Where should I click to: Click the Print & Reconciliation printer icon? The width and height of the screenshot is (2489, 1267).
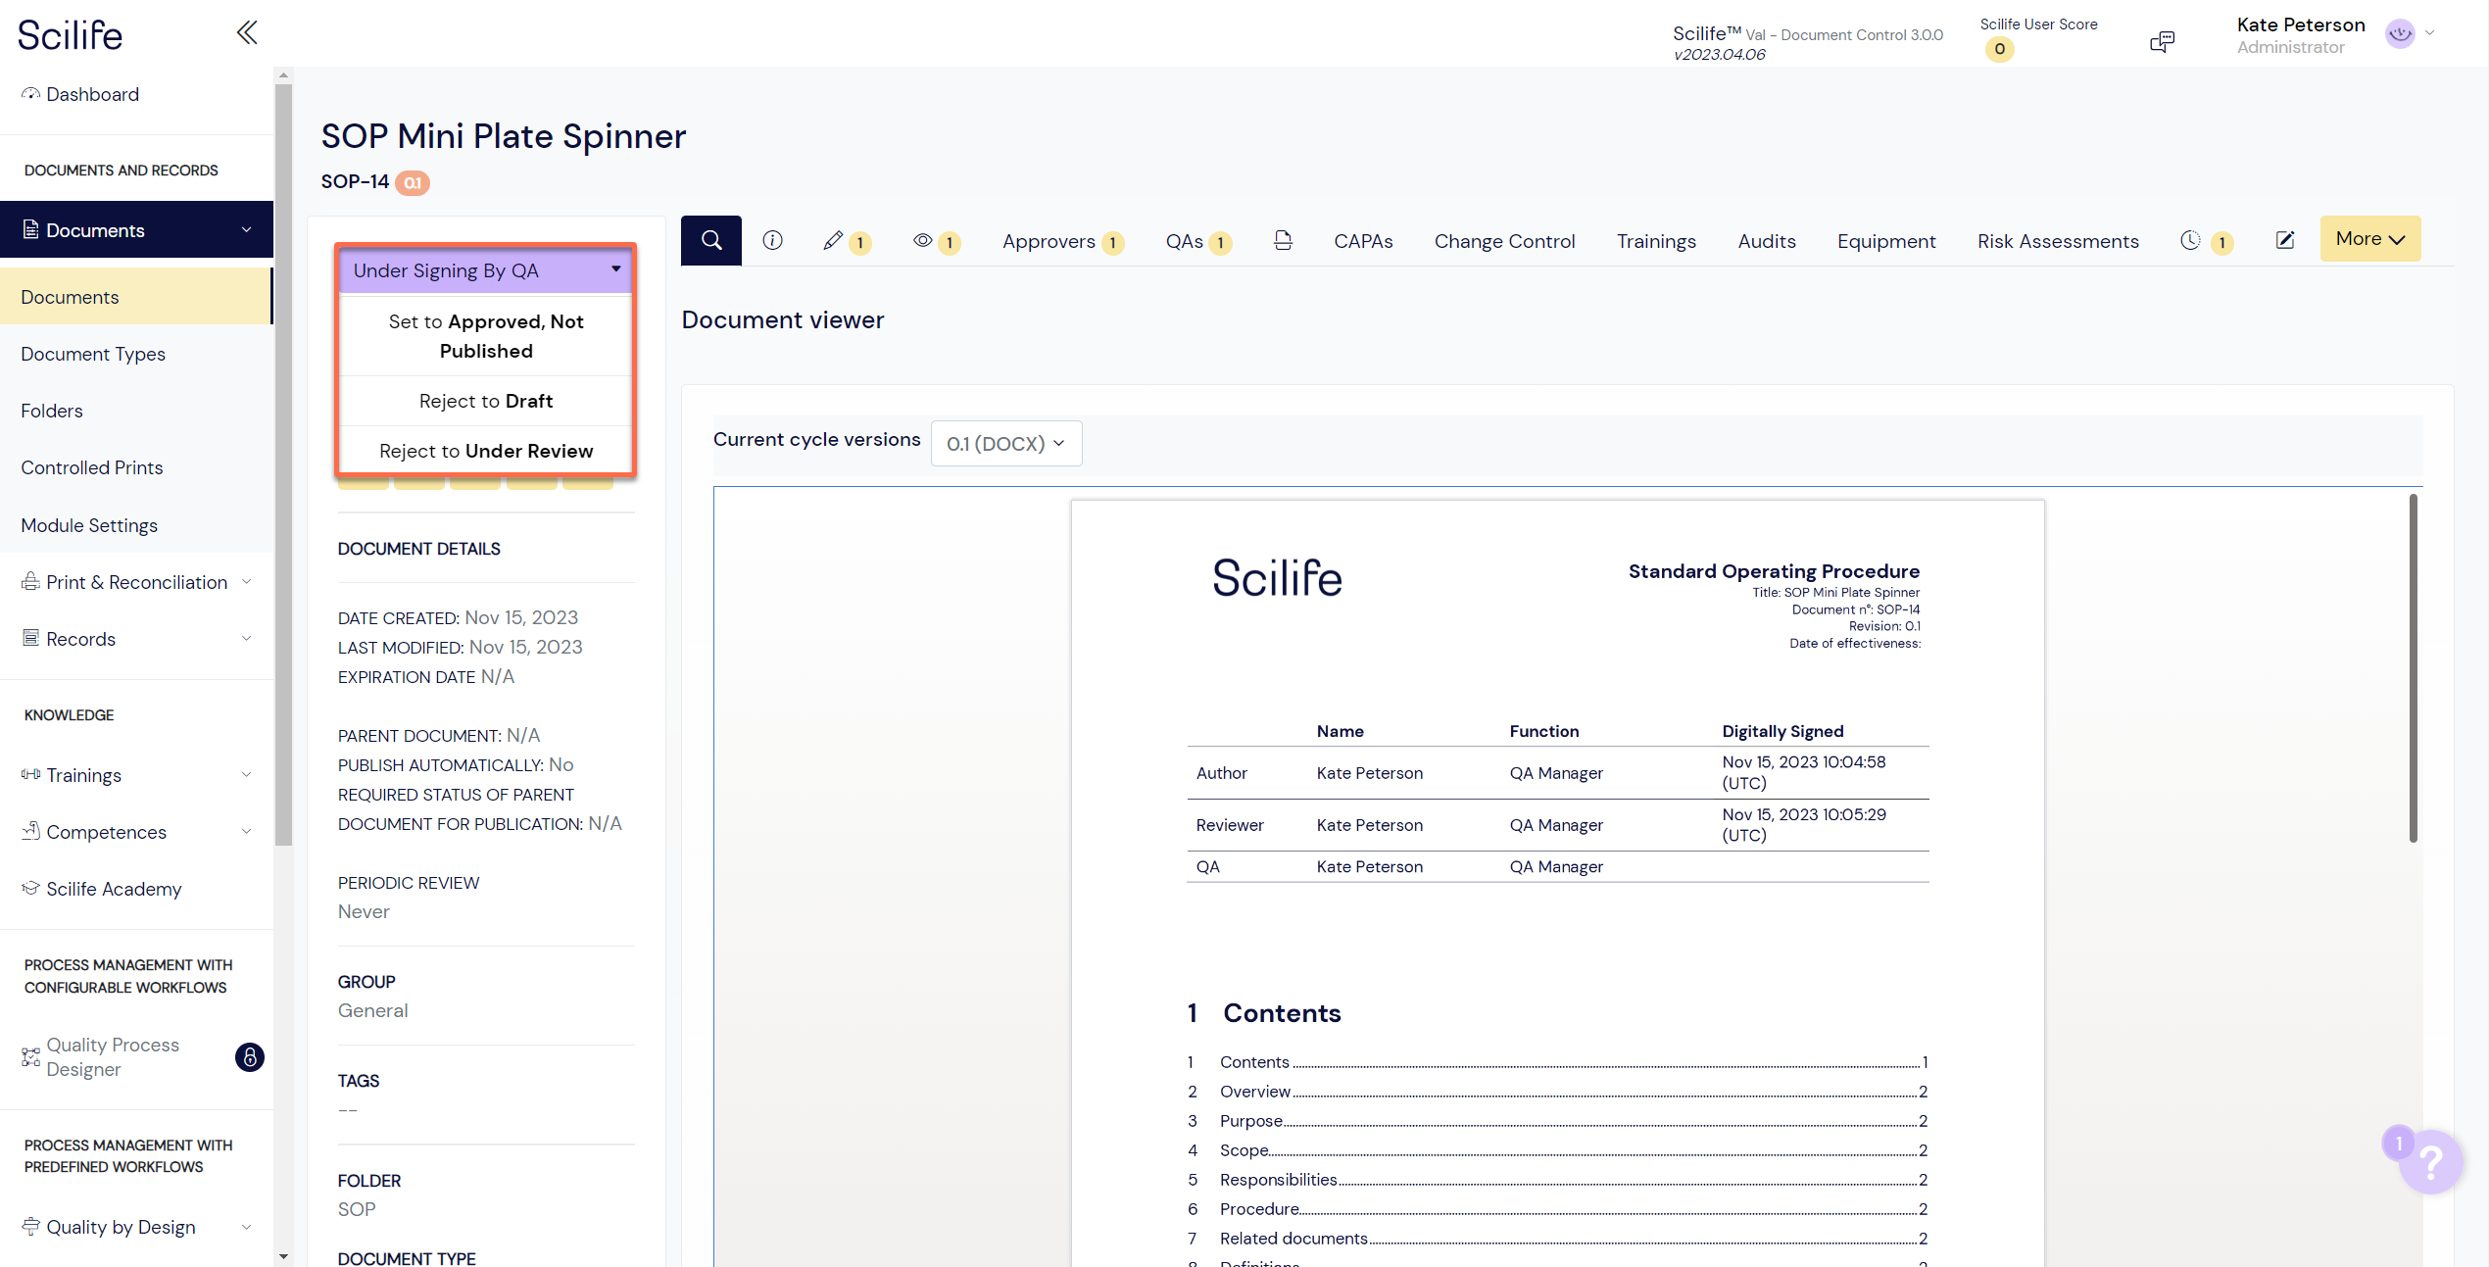coord(30,582)
